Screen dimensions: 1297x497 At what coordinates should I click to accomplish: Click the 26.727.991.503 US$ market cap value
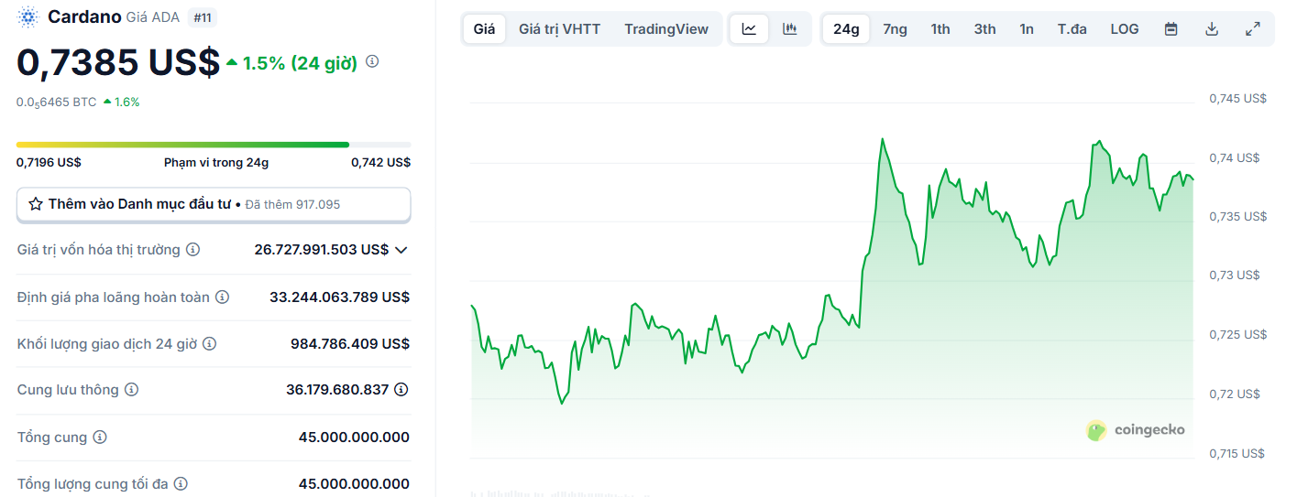click(x=321, y=250)
